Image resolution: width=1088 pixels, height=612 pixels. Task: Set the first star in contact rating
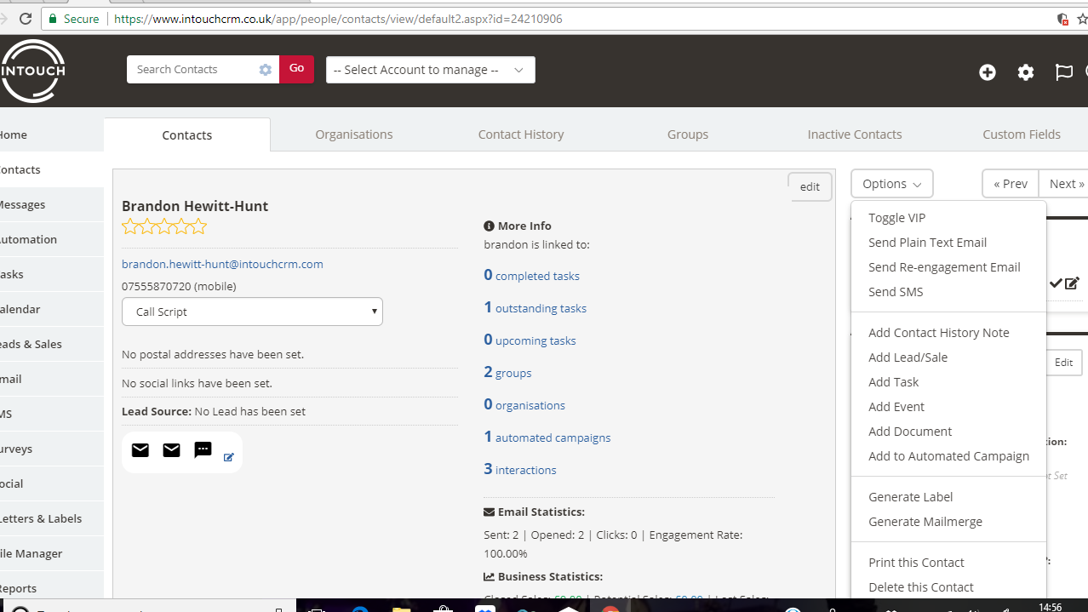tap(129, 226)
